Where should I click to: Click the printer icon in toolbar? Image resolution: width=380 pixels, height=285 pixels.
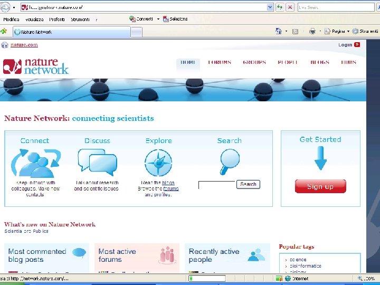(312, 31)
